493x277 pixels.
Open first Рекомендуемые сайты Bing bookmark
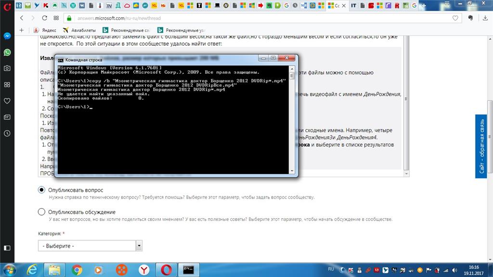tap(127, 30)
